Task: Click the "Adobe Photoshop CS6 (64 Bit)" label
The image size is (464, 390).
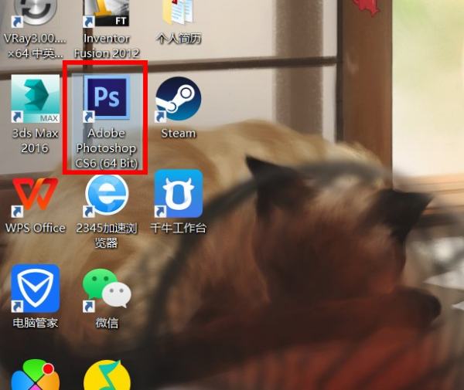Action: [107, 148]
